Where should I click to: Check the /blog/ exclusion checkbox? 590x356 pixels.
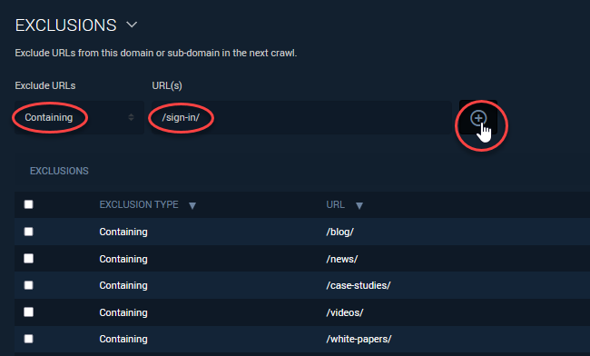coord(29,232)
